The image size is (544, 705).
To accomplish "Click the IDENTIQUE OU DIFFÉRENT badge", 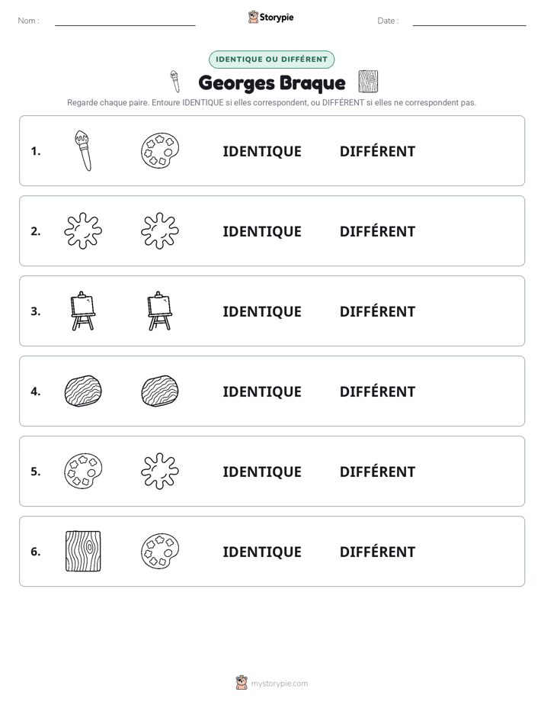I will [x=271, y=60].
